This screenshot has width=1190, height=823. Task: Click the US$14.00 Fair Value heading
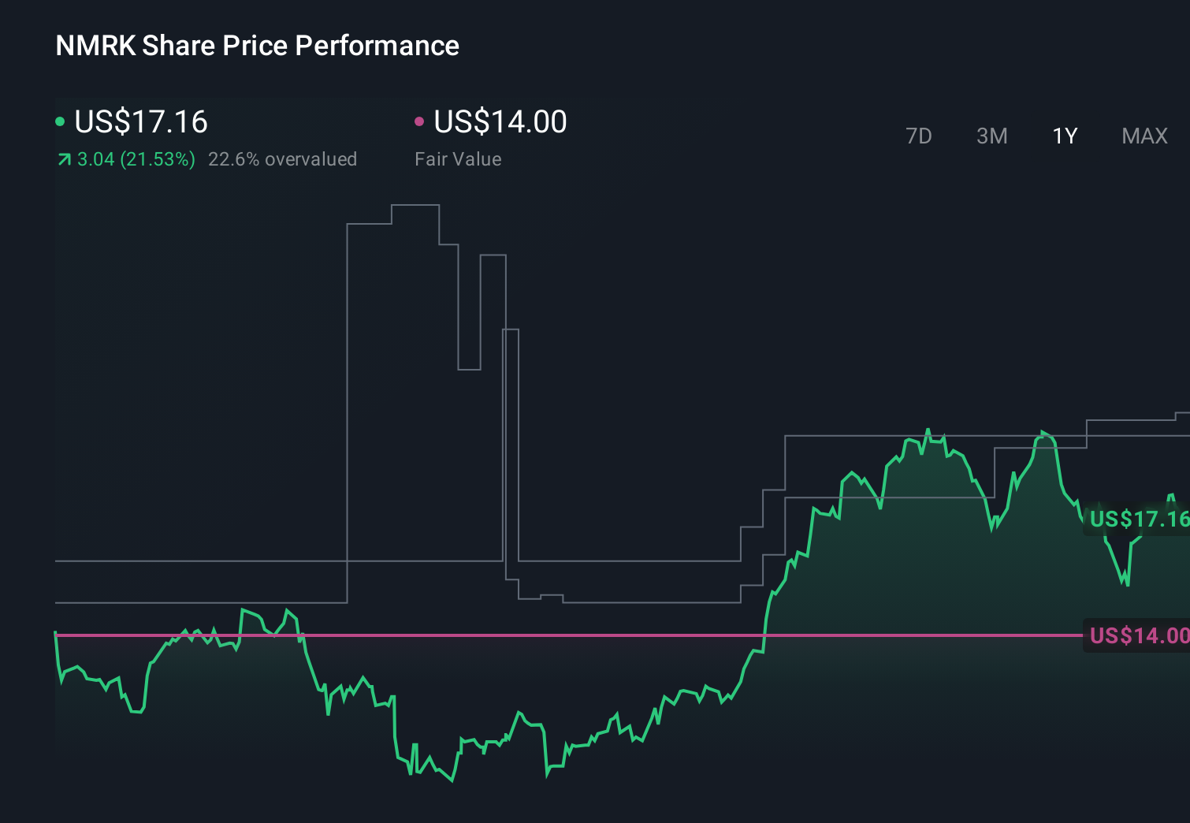(x=500, y=122)
